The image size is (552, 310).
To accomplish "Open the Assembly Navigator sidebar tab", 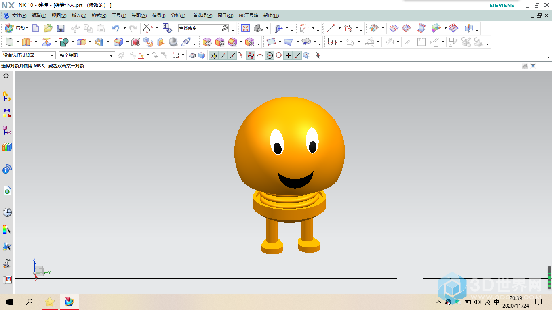I will tap(7, 96).
